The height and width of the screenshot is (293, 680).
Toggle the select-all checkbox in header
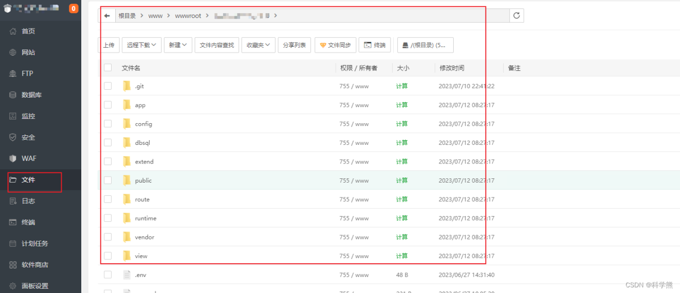pyautogui.click(x=108, y=67)
